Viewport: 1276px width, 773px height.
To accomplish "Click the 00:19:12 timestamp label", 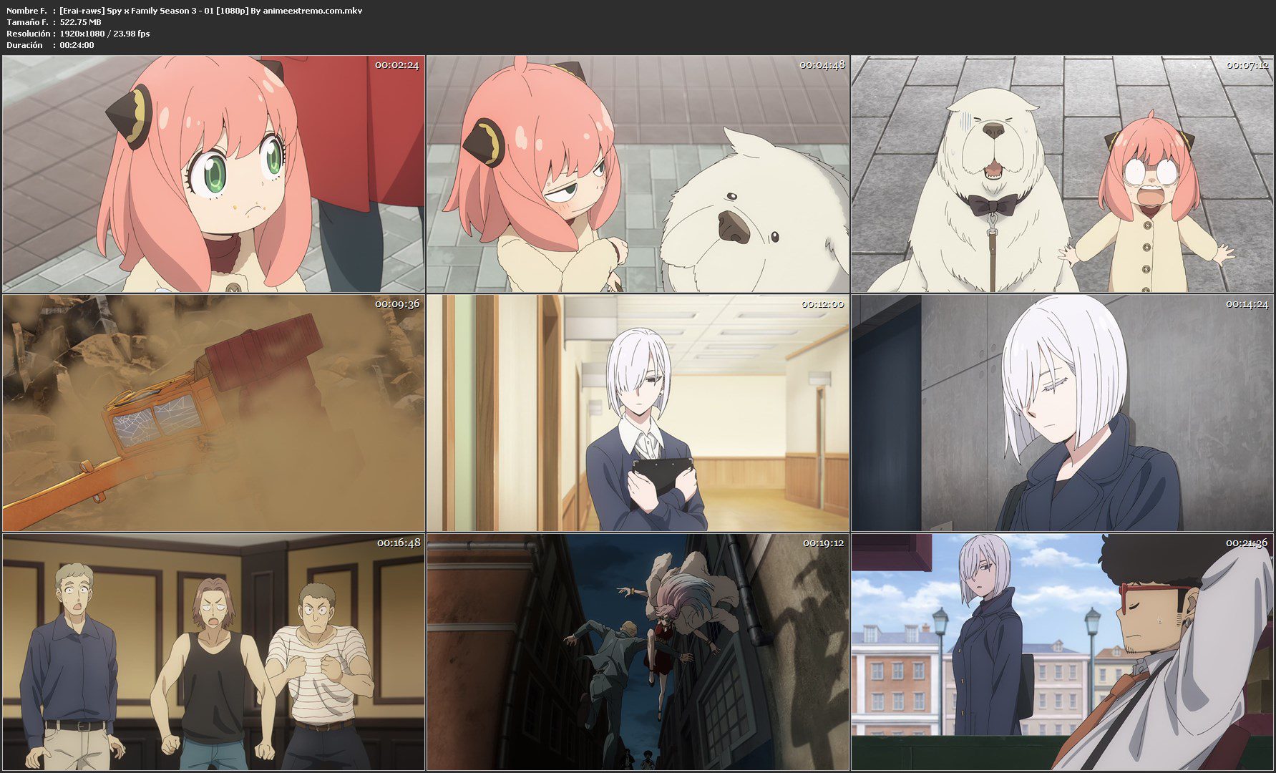I will [x=822, y=543].
